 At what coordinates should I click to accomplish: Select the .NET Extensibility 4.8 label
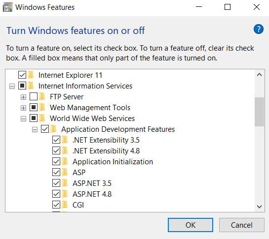tap(106, 151)
